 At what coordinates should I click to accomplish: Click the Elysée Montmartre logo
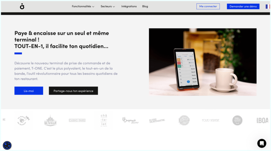tap(157, 120)
